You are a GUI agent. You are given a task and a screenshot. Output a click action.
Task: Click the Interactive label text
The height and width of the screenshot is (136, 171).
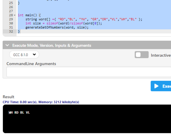(161, 55)
